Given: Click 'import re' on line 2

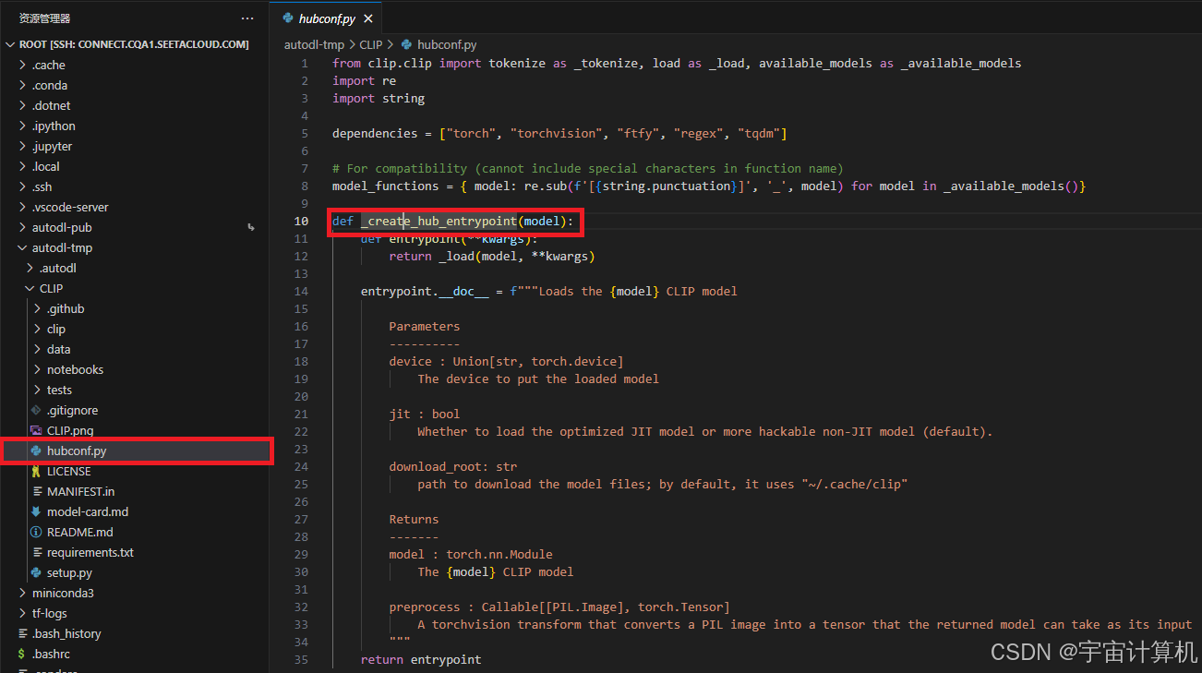Looking at the screenshot, I should (365, 81).
